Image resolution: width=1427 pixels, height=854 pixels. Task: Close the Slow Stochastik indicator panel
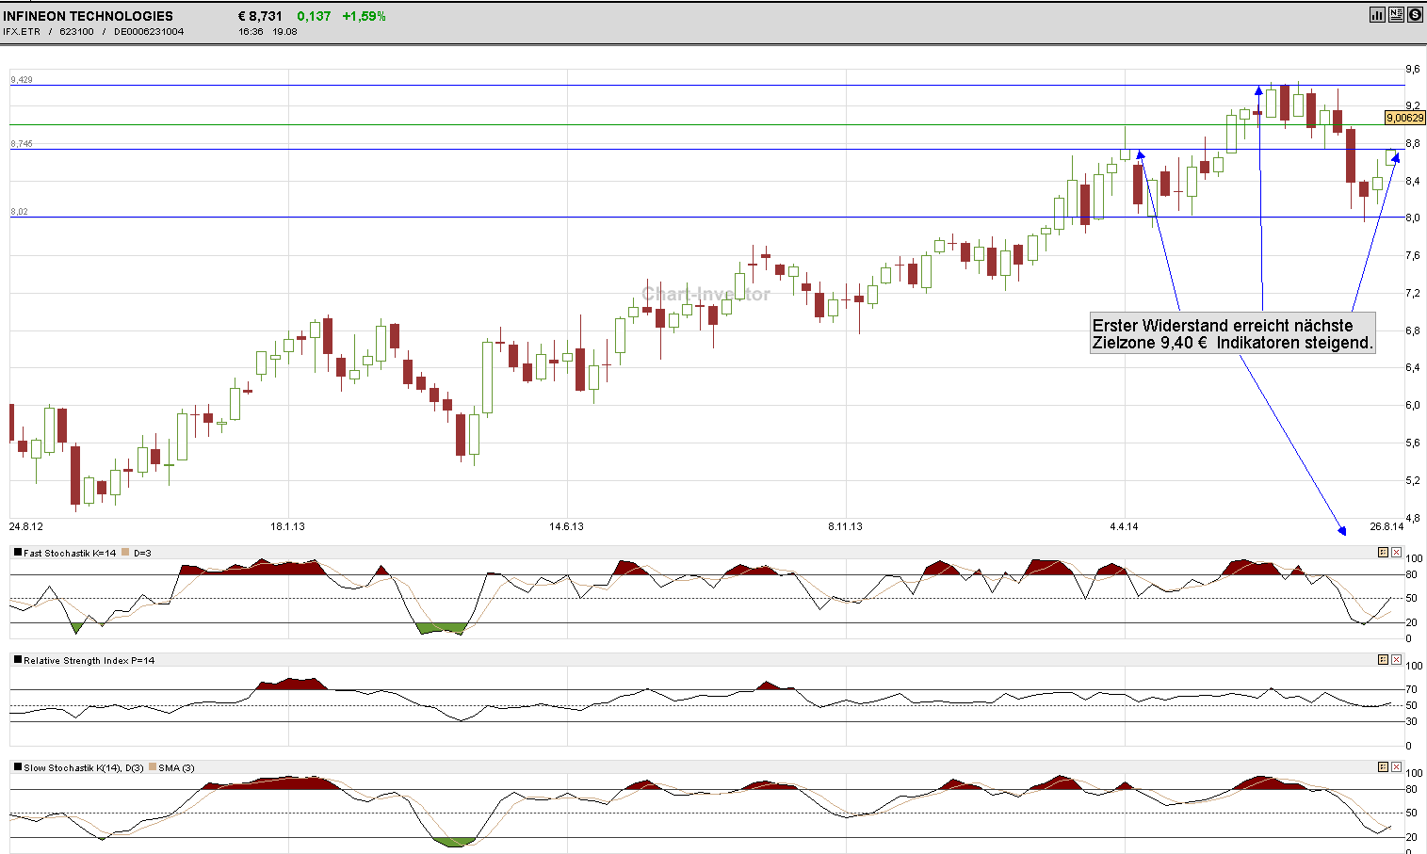pos(1397,766)
